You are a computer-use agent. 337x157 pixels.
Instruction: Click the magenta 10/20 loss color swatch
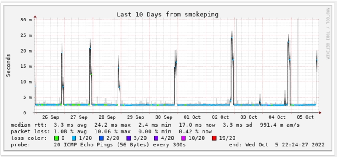[184, 138]
